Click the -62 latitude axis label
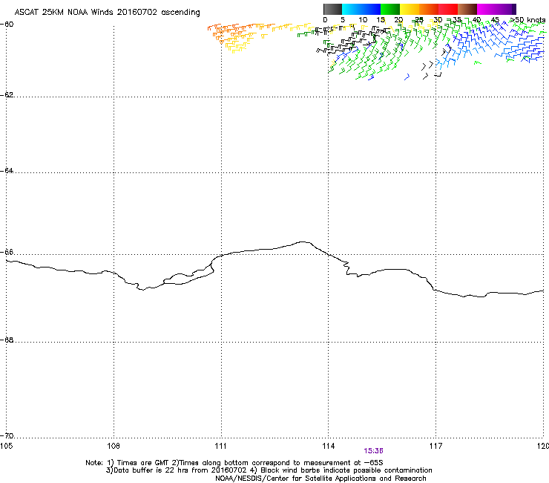Screen dimensions: 549x483 (x=7, y=95)
